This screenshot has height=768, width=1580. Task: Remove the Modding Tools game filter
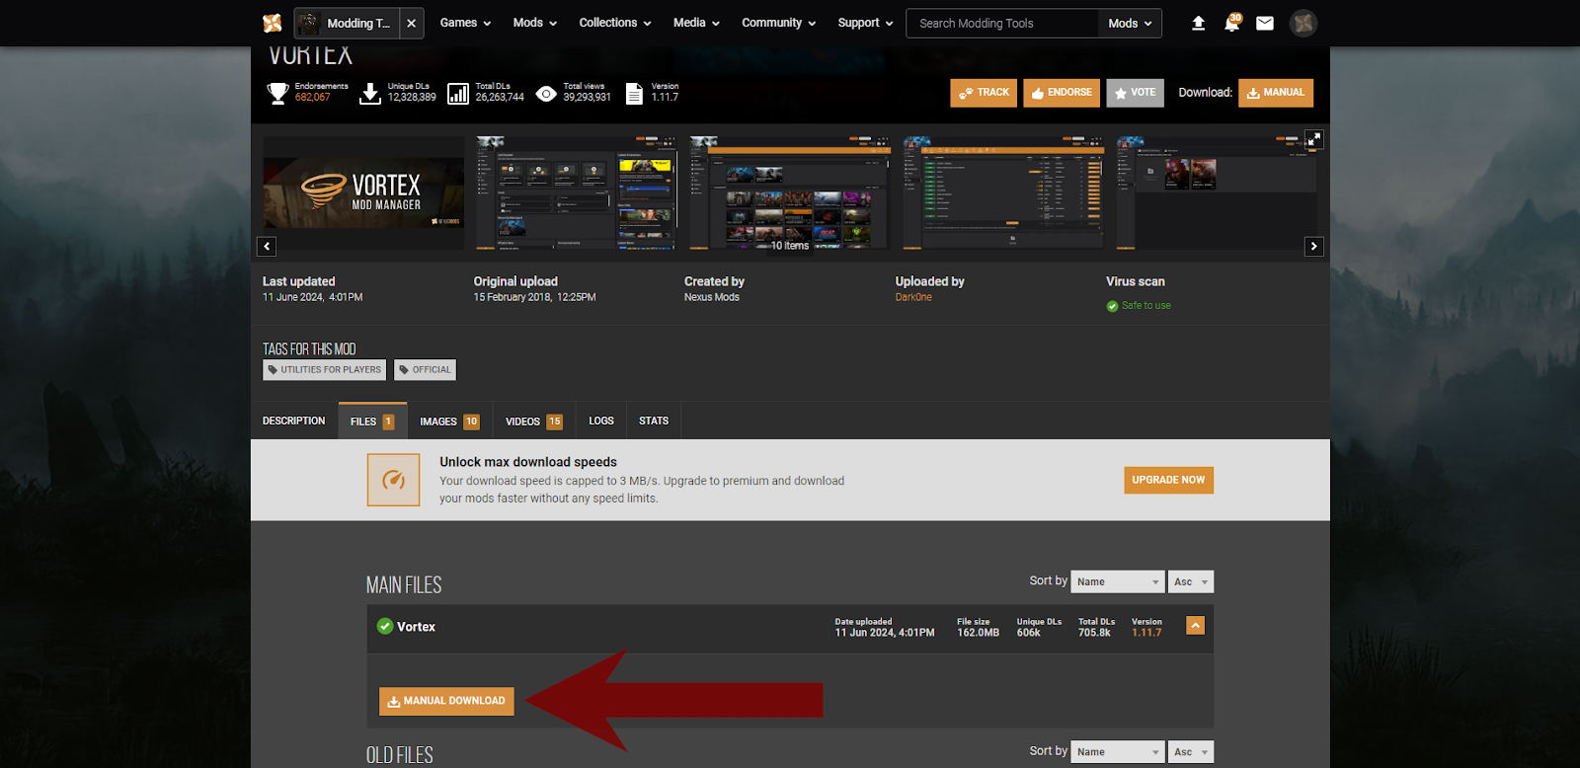pyautogui.click(x=412, y=23)
